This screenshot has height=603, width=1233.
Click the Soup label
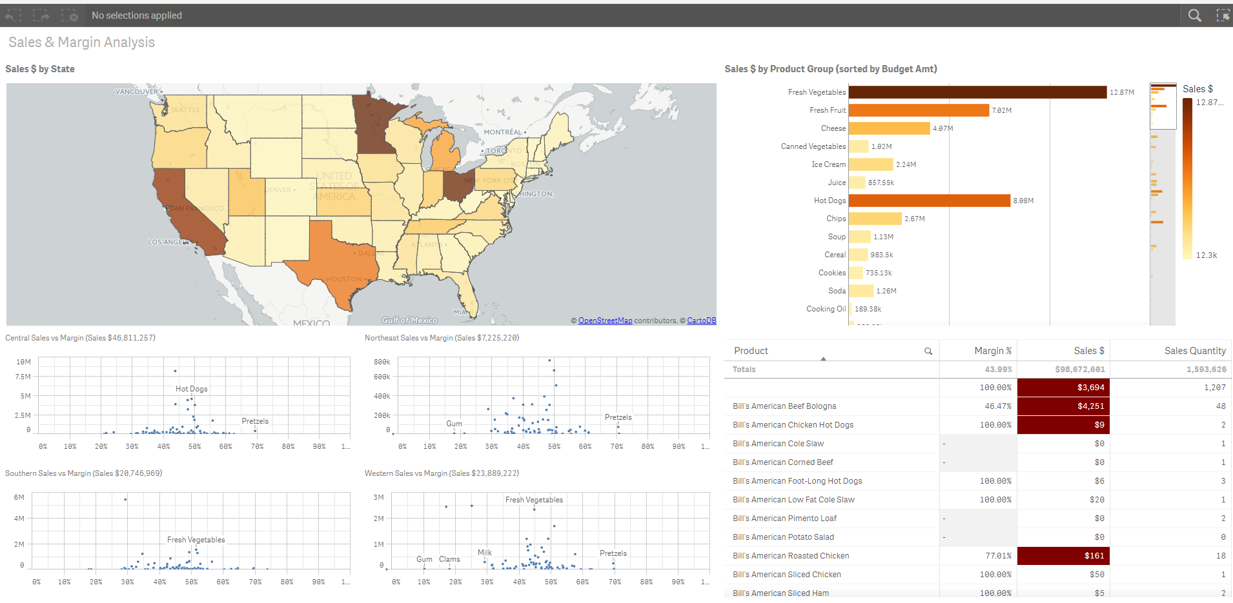837,237
